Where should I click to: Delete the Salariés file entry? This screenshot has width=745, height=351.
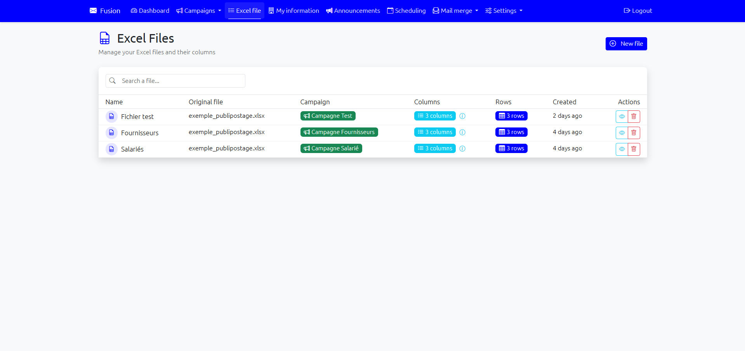click(634, 149)
